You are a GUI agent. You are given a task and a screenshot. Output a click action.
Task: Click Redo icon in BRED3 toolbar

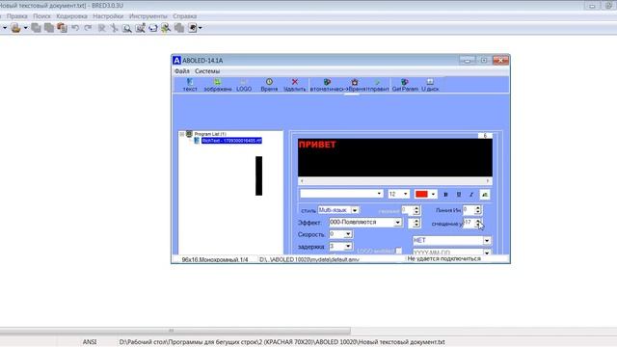coord(88,28)
